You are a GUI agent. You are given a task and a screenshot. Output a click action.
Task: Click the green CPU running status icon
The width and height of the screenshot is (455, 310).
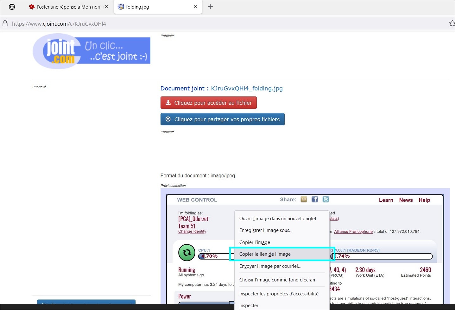click(x=187, y=253)
